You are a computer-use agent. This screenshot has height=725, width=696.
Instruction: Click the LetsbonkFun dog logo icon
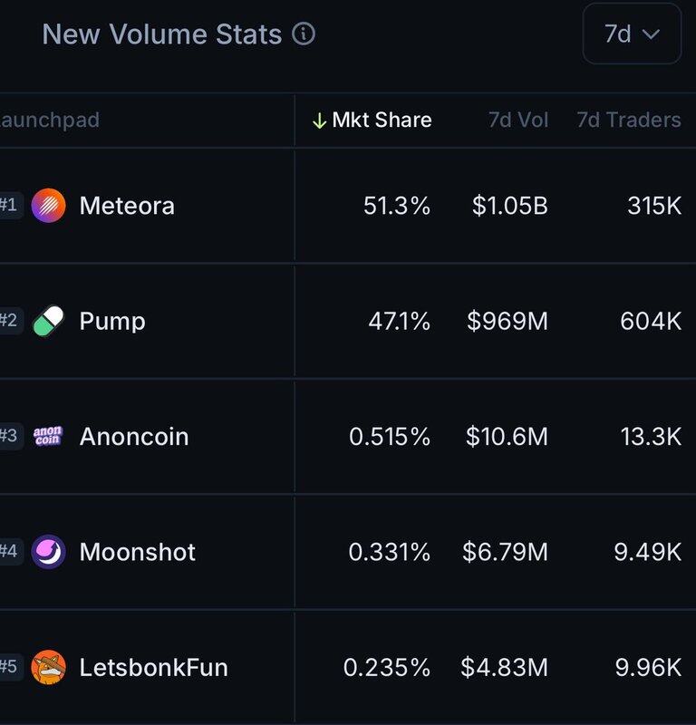49,668
